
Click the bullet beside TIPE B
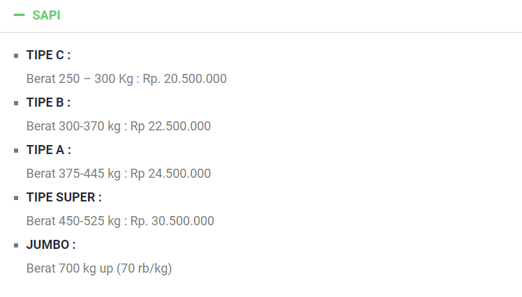[16, 103]
